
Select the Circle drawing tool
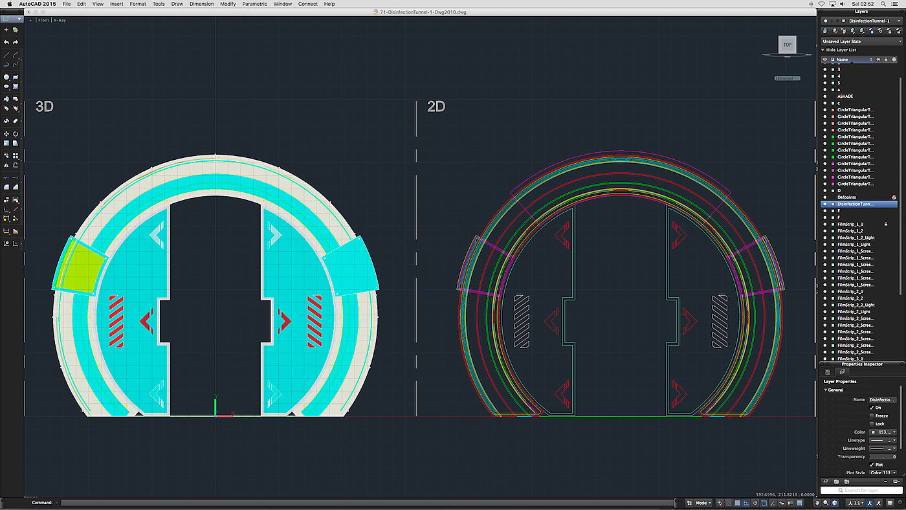6,77
